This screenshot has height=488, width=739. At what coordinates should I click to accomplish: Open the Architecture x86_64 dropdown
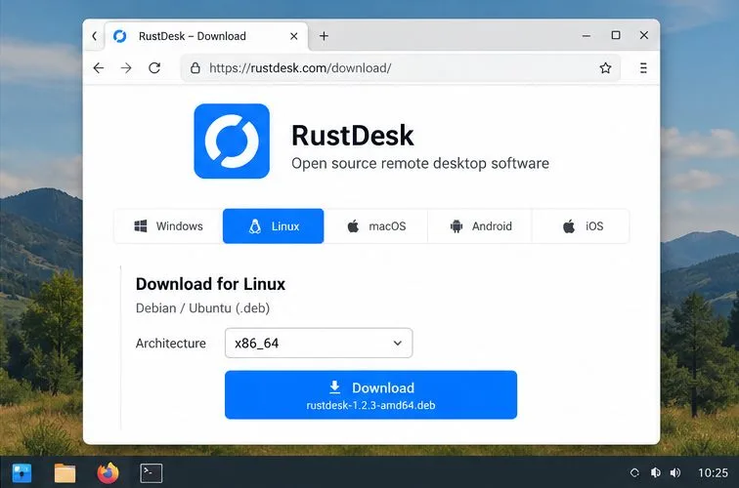click(319, 343)
